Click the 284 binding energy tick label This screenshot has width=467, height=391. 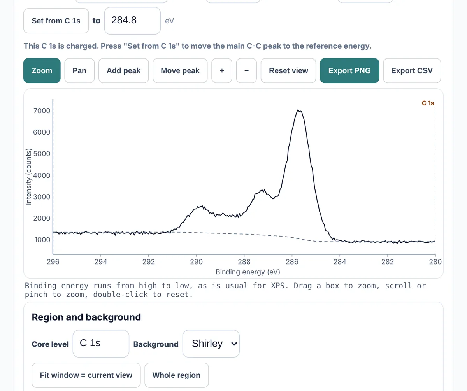(340, 262)
